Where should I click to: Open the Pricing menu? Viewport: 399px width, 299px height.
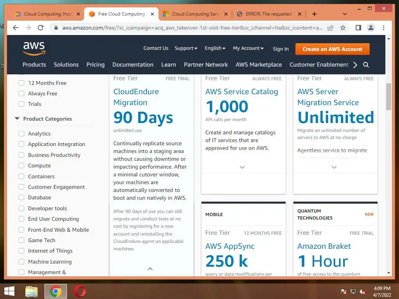point(95,65)
